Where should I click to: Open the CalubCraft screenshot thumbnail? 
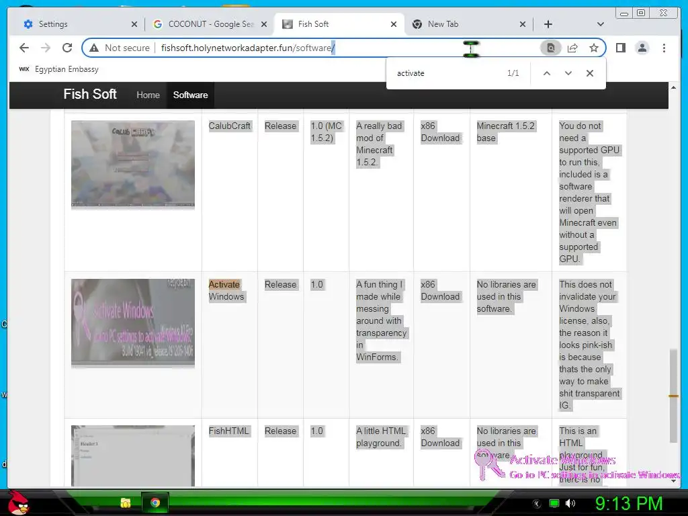pos(133,163)
